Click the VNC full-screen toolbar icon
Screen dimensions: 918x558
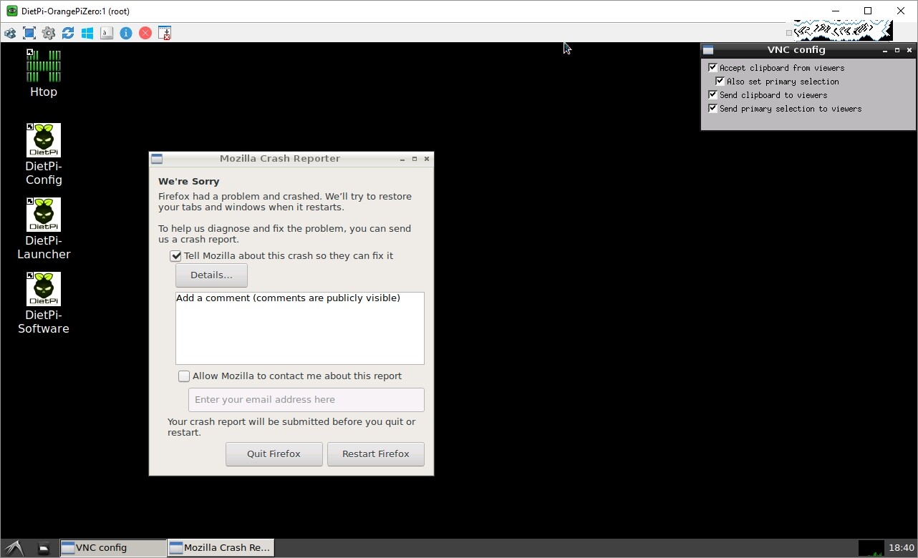(29, 33)
